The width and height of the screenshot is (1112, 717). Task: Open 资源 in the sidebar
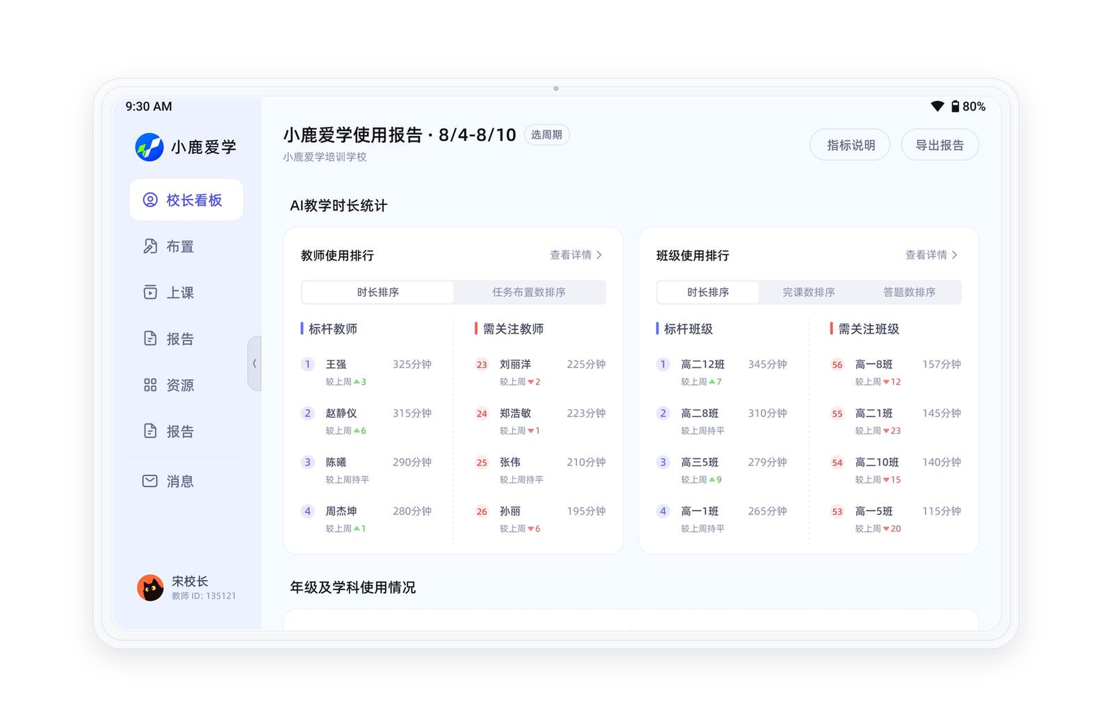pos(186,385)
